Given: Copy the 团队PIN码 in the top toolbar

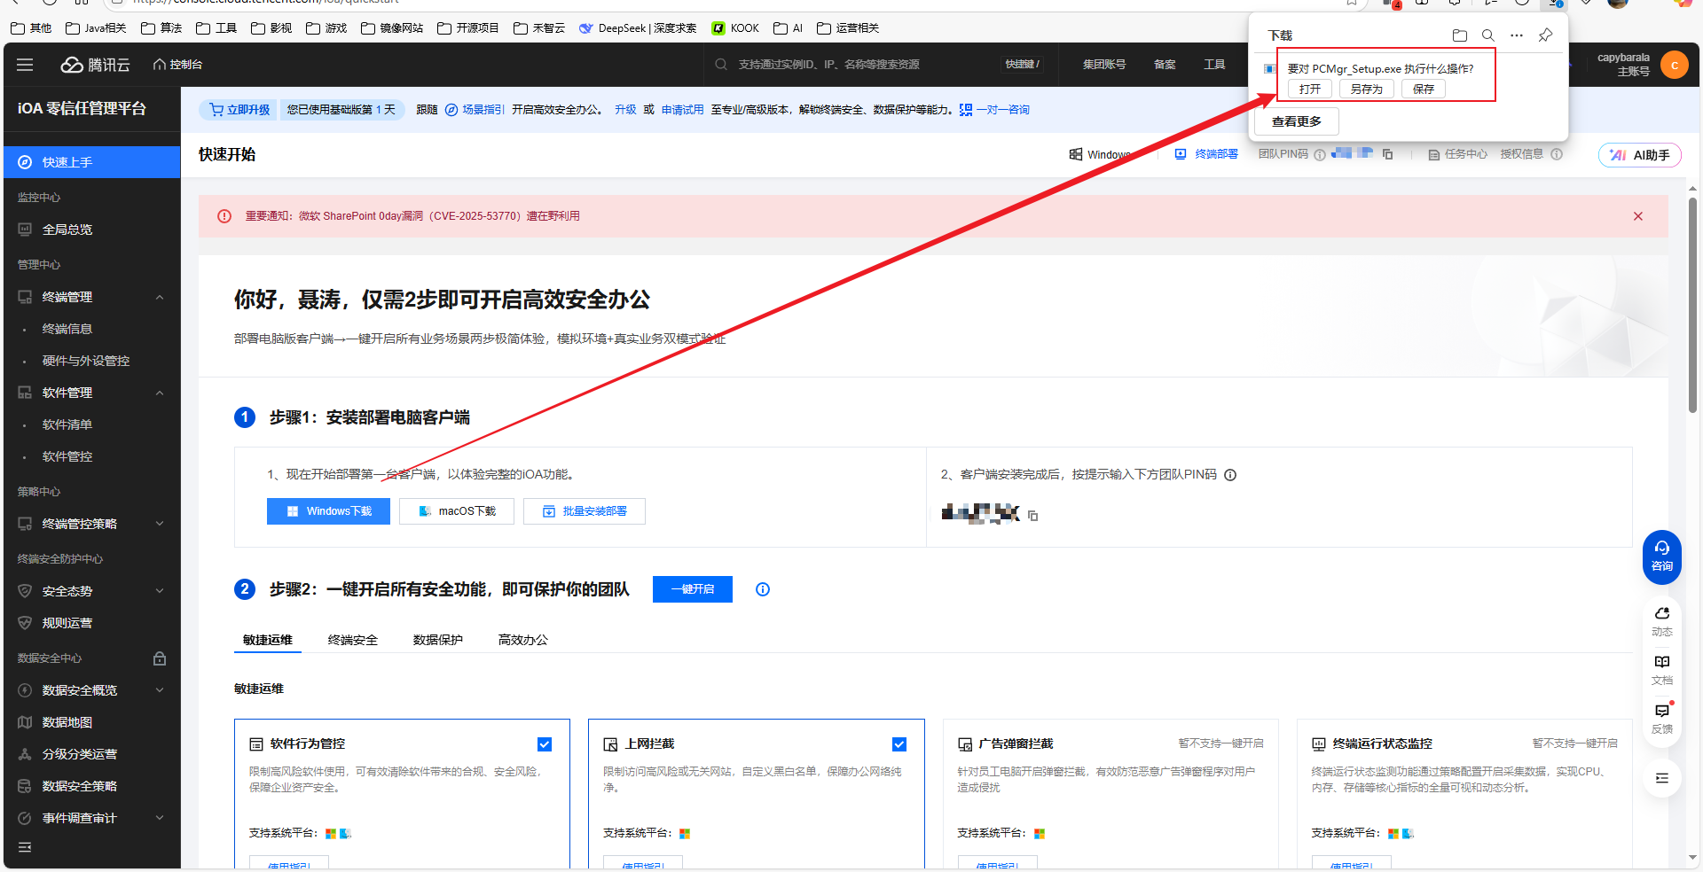Looking at the screenshot, I should point(1388,154).
